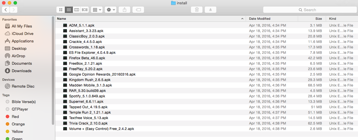Screen dimensions: 358x140
Task: Select the Bible Verse(s) tag
Action: (24, 102)
